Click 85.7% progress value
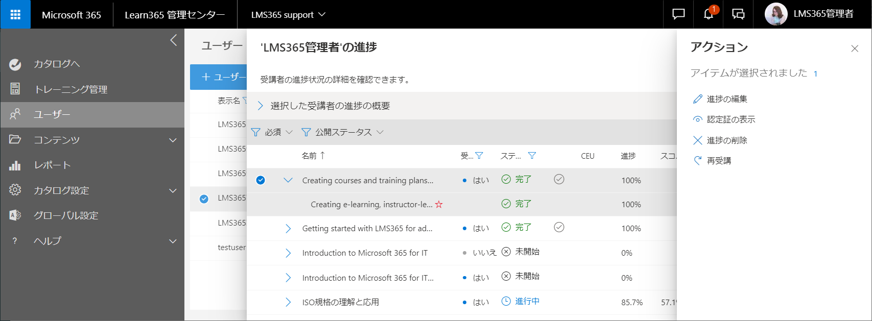 click(x=632, y=302)
